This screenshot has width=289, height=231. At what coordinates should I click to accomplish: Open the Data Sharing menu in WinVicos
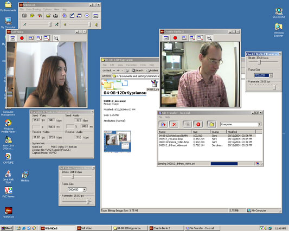pos(34,9)
